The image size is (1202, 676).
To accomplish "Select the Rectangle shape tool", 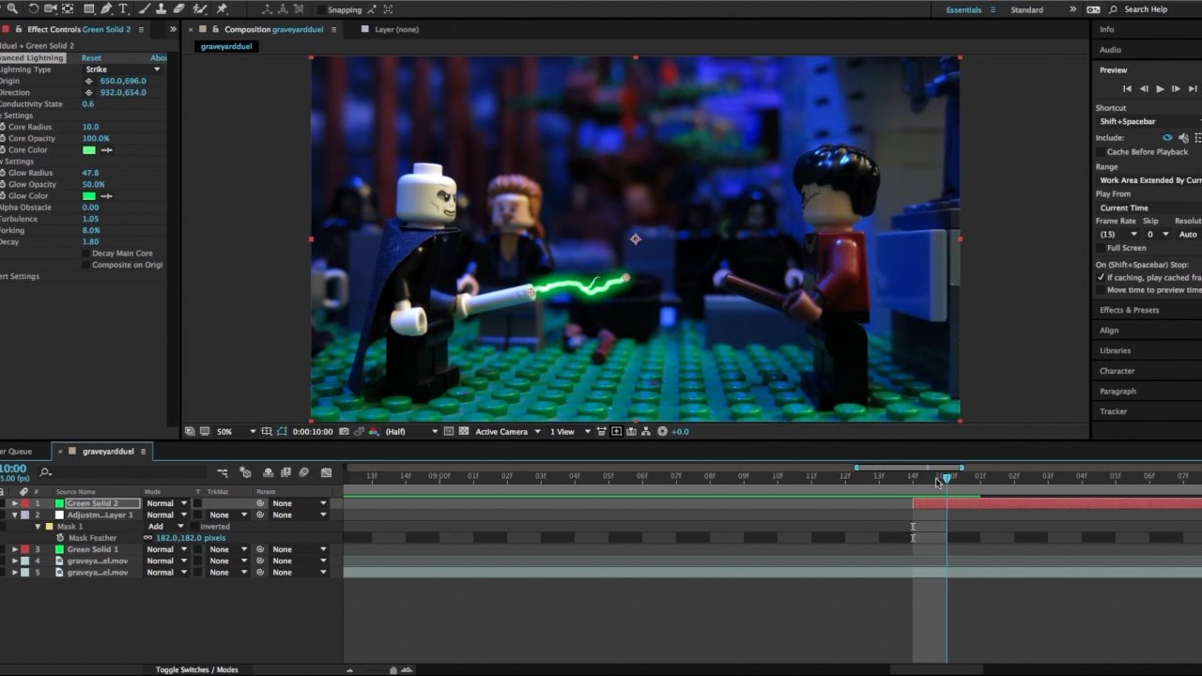I will [x=88, y=9].
